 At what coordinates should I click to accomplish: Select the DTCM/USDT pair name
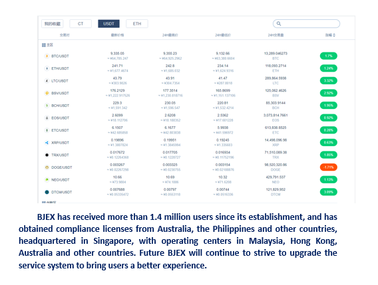[x=62, y=192]
